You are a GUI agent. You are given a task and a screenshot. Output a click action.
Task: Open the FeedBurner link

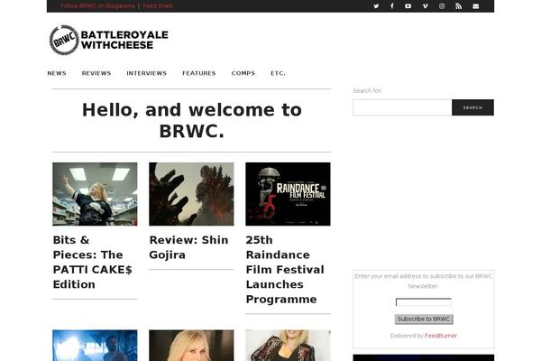click(441, 336)
